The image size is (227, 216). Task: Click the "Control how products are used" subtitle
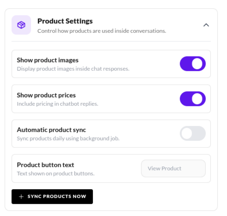(x=102, y=31)
